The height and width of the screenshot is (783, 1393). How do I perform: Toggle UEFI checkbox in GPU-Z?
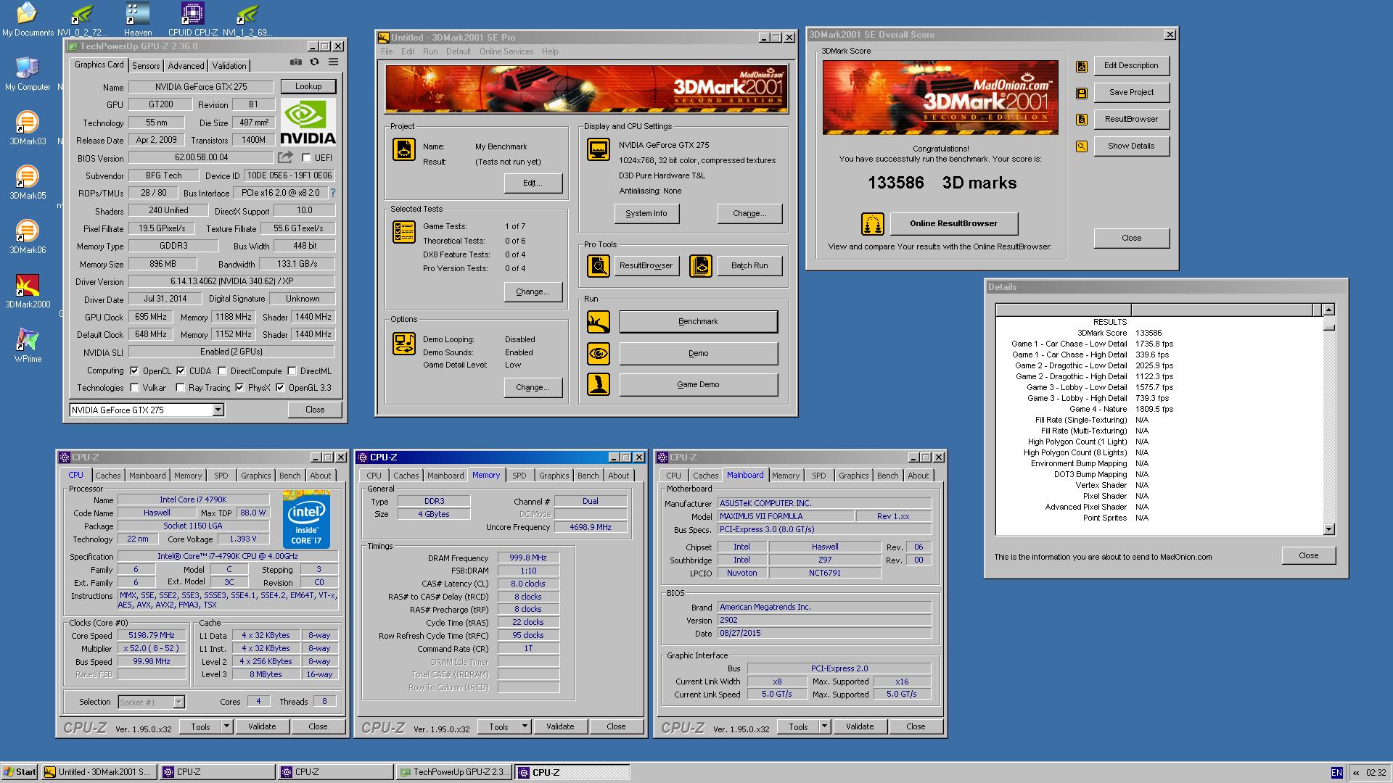tap(306, 157)
